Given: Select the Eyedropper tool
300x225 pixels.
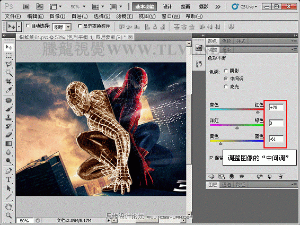Looking at the screenshot, I should click(x=8, y=90).
